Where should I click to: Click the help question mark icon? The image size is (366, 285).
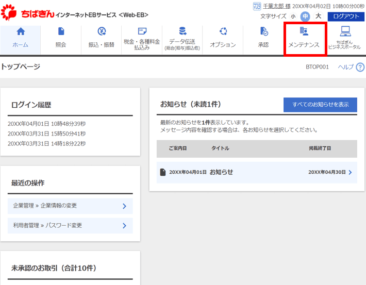[x=360, y=67]
